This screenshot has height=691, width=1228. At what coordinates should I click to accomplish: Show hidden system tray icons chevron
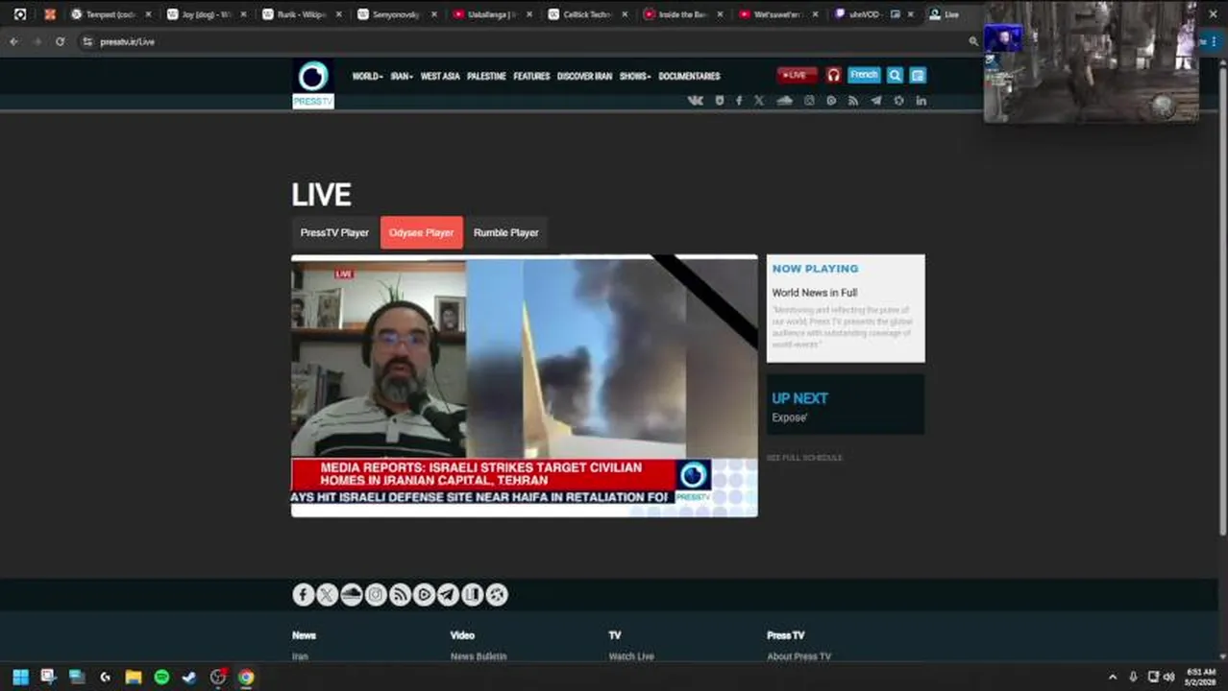[x=1113, y=677]
